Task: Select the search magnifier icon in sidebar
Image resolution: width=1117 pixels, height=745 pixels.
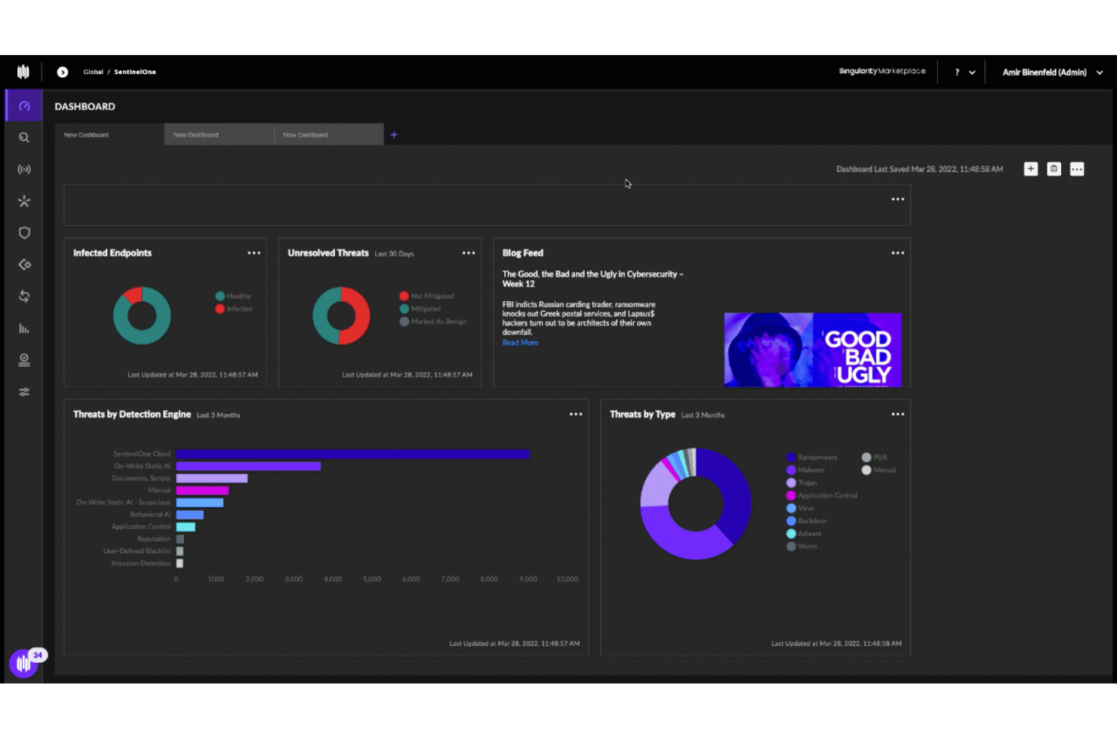Action: (24, 137)
